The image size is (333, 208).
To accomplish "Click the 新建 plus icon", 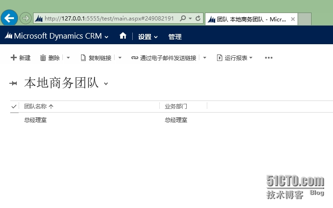I will (14, 58).
